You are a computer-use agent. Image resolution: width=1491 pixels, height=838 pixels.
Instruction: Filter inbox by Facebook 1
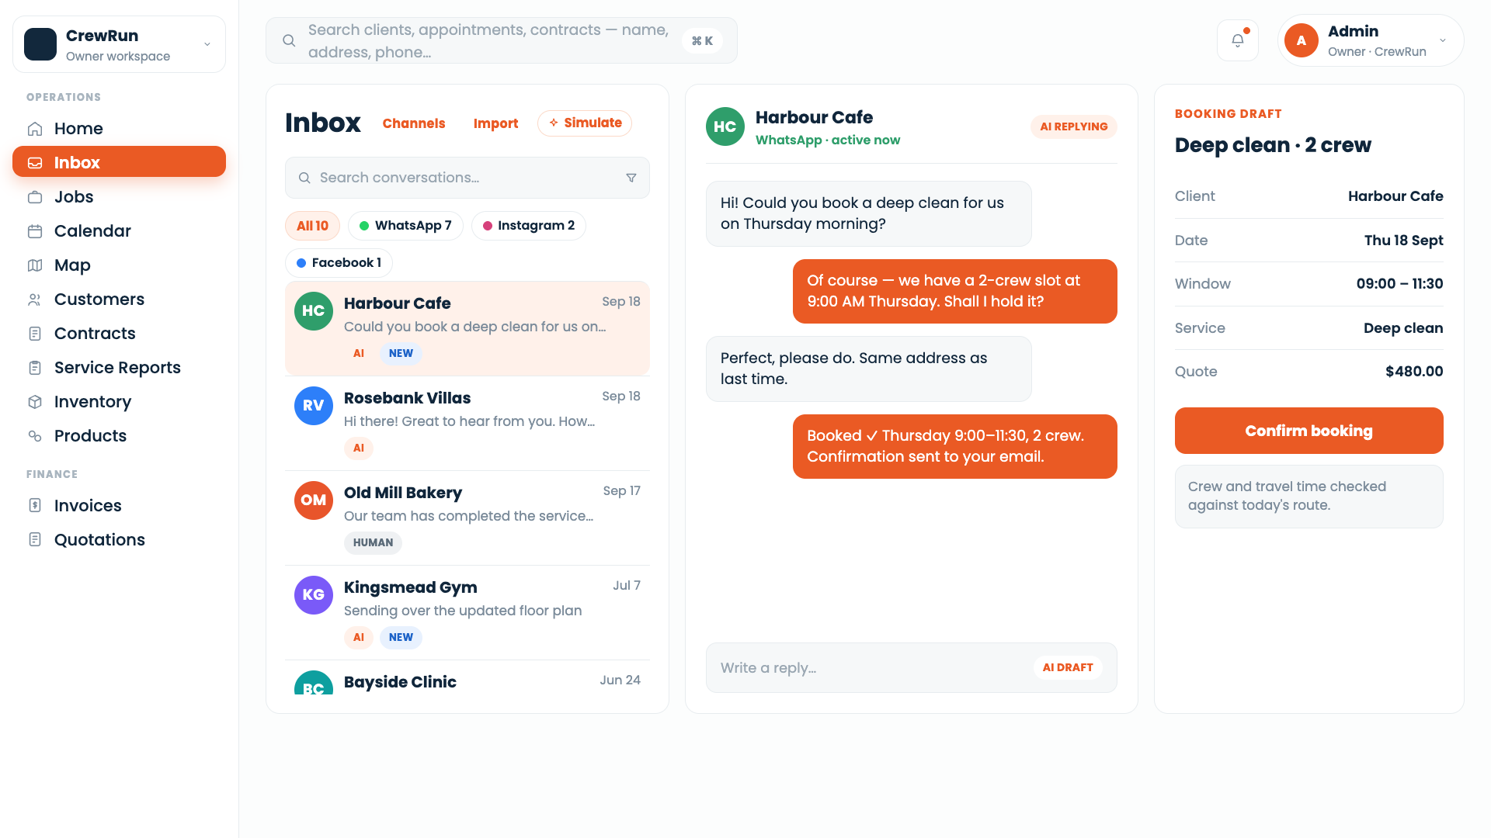[339, 263]
